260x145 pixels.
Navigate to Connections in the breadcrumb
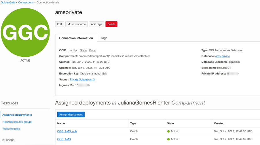click(26, 2)
